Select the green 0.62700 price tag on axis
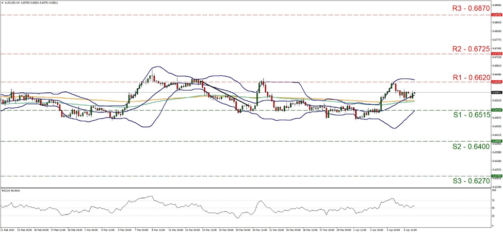The width and height of the screenshot is (503, 233). 497,176
